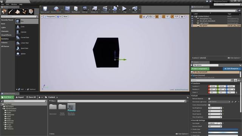The image size is (242, 136).
Task: Select the Sphere geometry brush
Action: (x=27, y=54)
